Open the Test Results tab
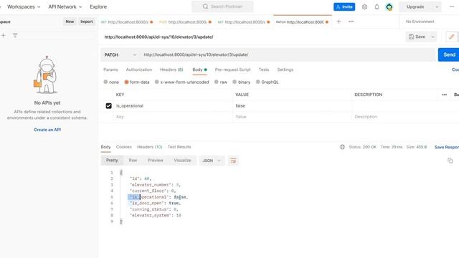 click(x=179, y=147)
